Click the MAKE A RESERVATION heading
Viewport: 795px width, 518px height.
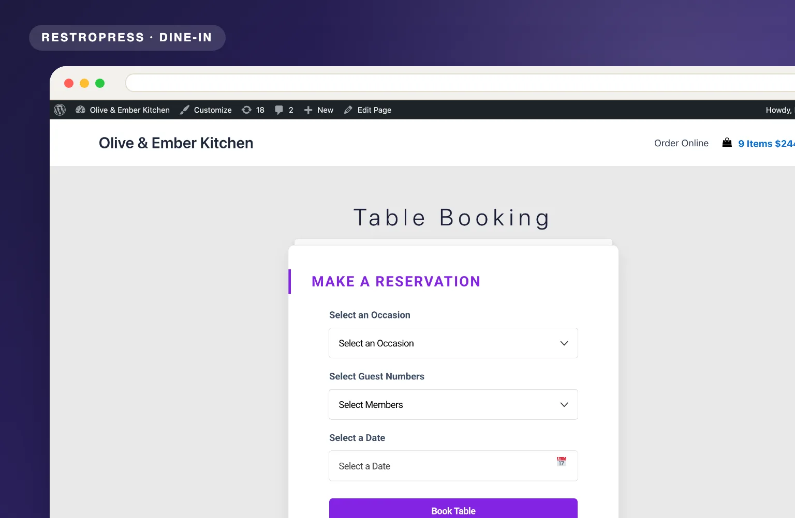[396, 282]
